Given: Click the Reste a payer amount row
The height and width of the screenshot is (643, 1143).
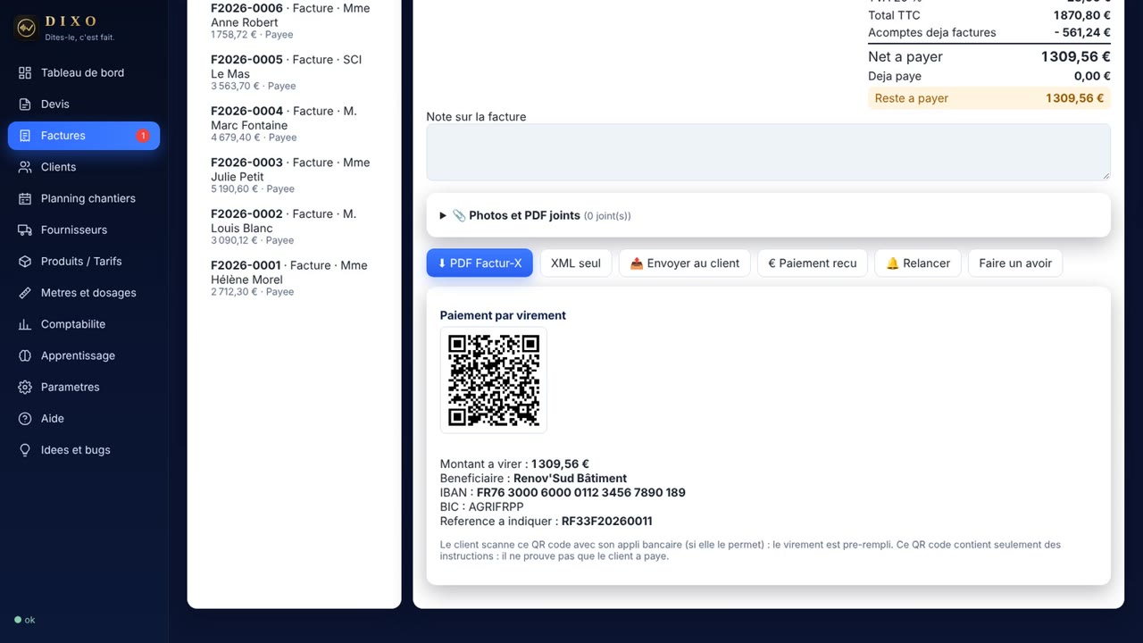Looking at the screenshot, I should [989, 98].
